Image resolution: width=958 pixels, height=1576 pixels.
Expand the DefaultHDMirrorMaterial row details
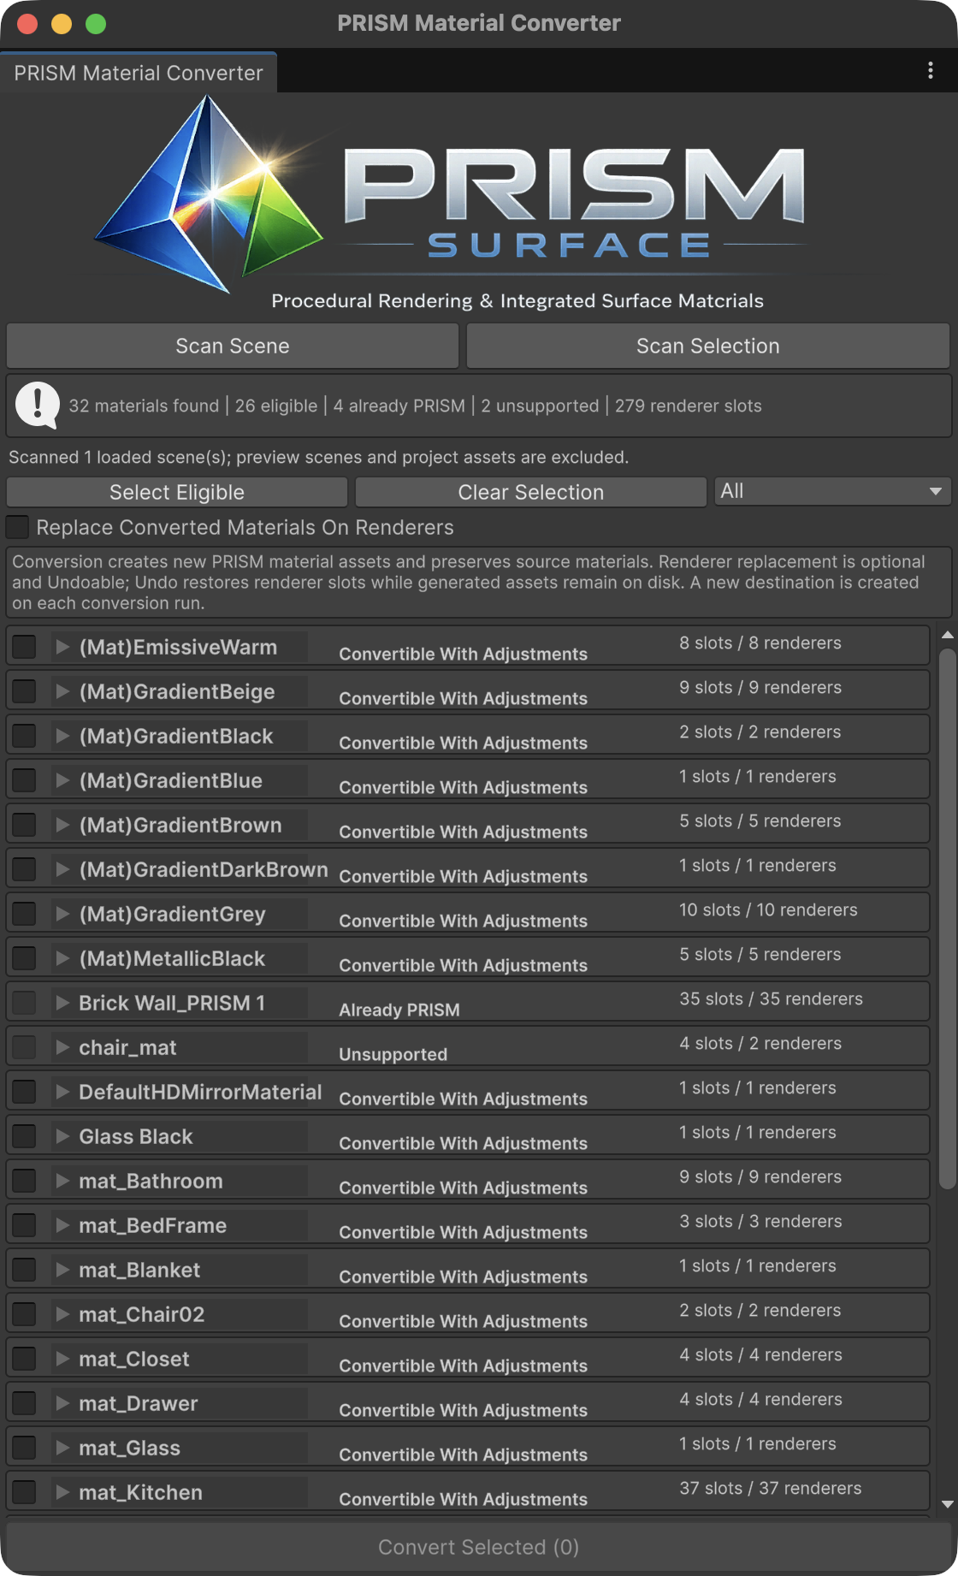tap(62, 1092)
